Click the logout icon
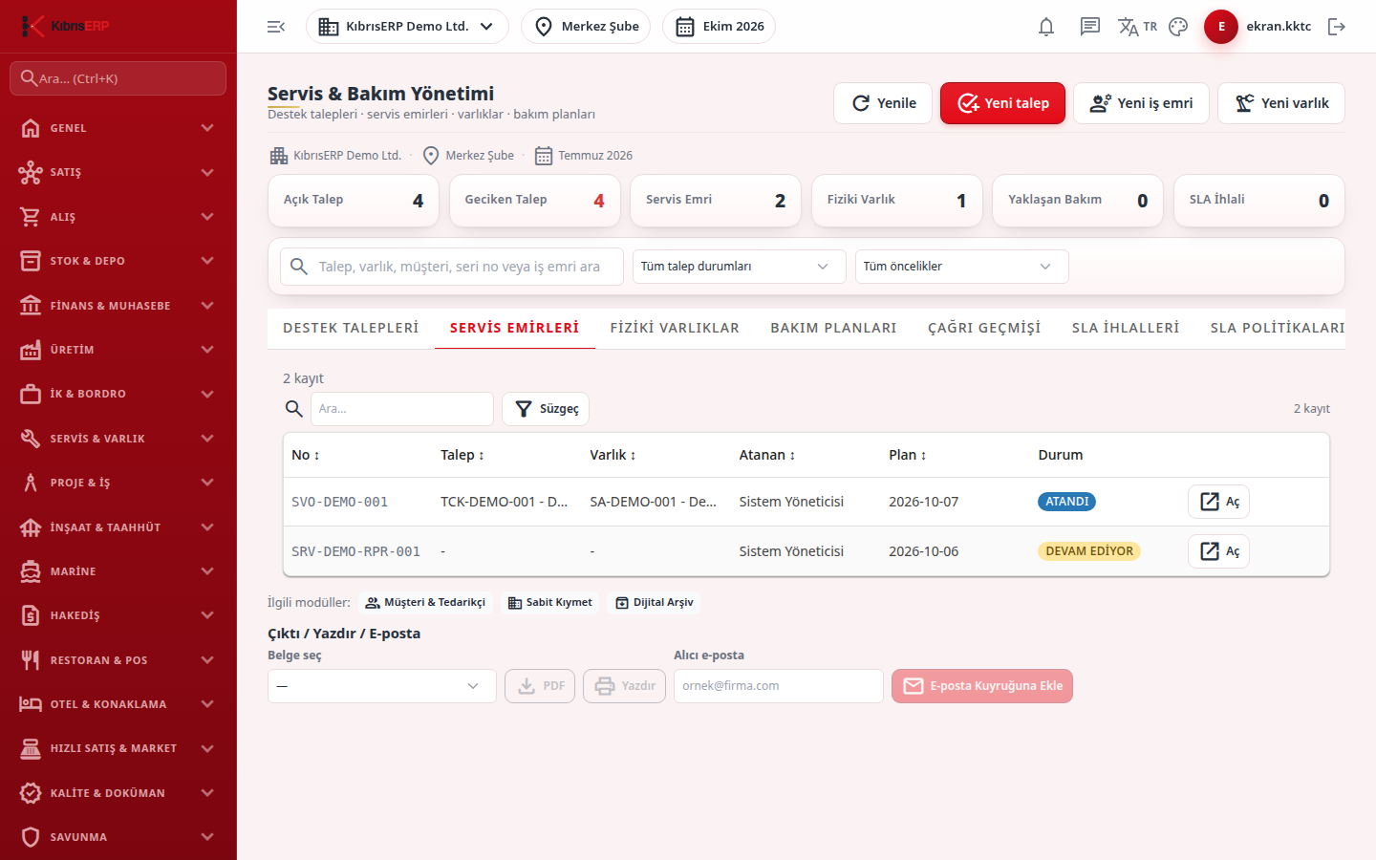Viewport: 1376px width, 860px height. click(1337, 27)
